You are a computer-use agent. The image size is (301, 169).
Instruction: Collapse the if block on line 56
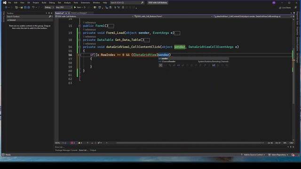[x=79, y=55]
